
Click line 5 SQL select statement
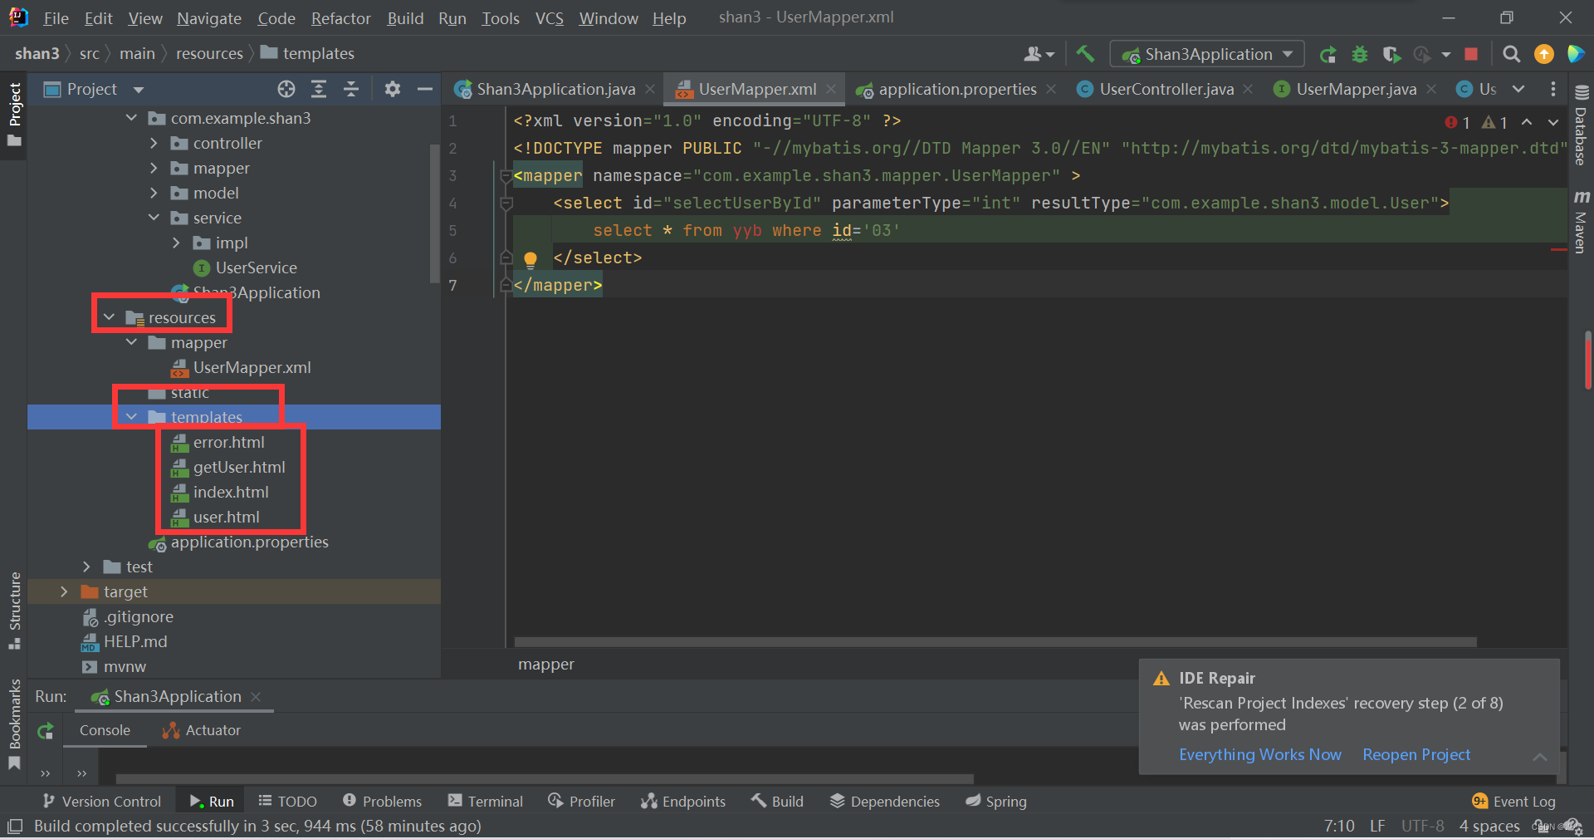[746, 231]
